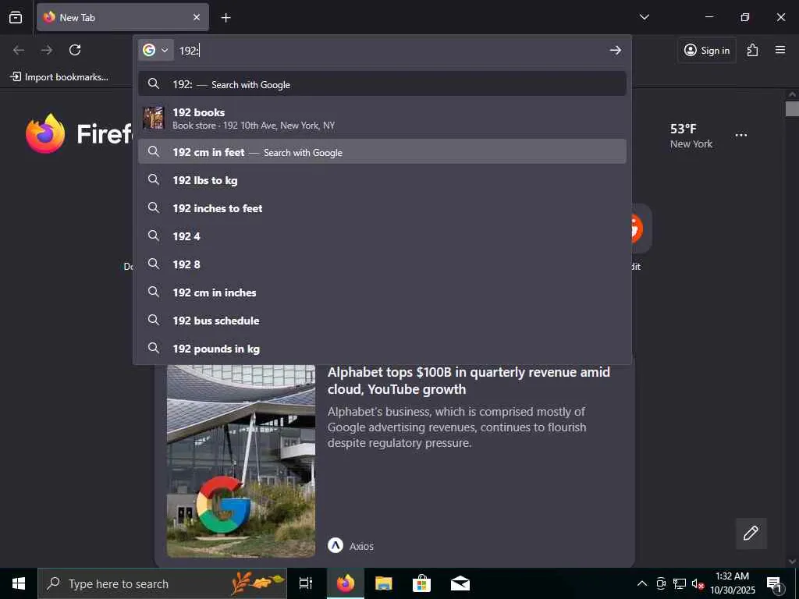Expand the list all tabs chevron

[644, 17]
